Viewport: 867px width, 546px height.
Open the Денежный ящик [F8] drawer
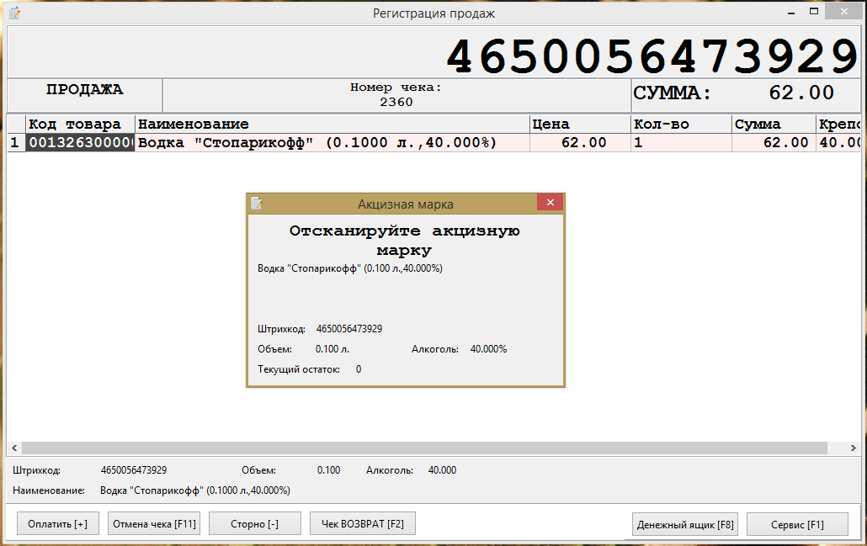click(684, 524)
